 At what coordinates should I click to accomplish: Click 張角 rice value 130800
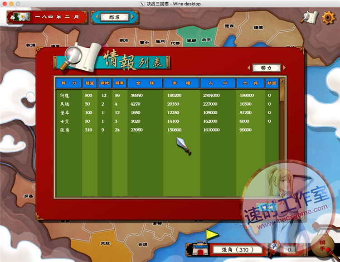(x=175, y=130)
